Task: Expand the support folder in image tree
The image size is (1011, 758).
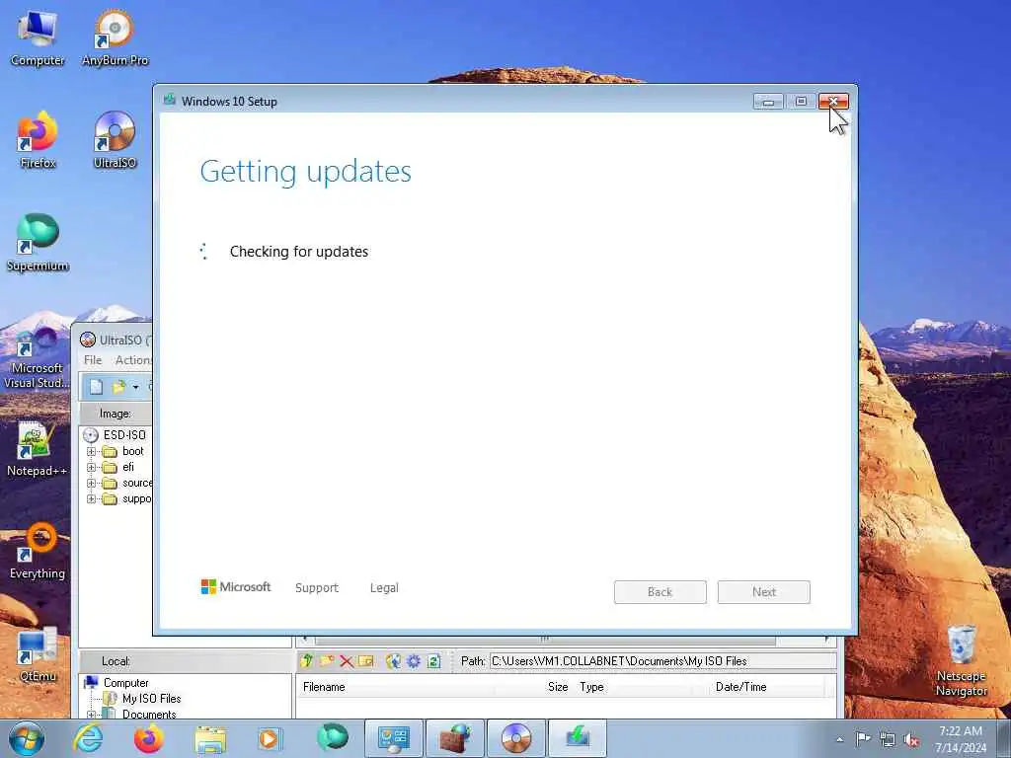Action: pyautogui.click(x=92, y=498)
